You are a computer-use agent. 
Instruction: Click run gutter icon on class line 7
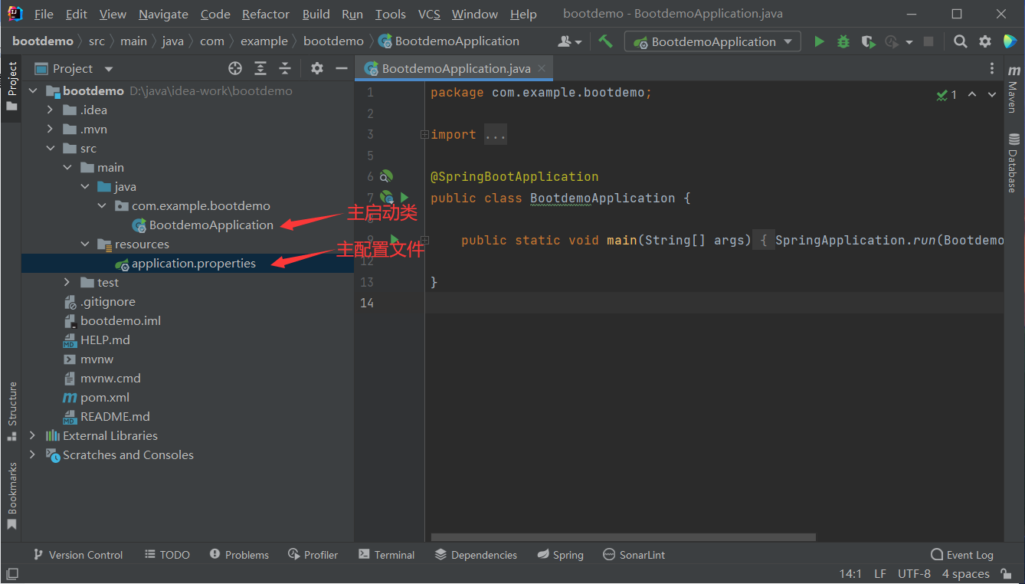(404, 198)
